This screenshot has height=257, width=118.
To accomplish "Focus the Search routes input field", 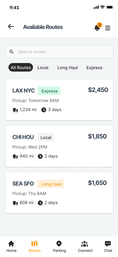I will click(59, 52).
